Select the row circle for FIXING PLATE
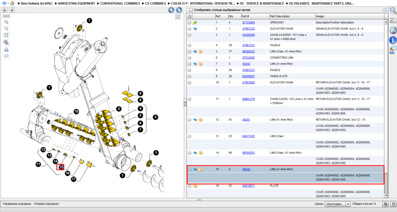 coord(189,76)
